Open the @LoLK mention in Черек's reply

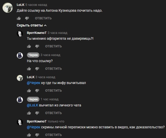click(32, 105)
